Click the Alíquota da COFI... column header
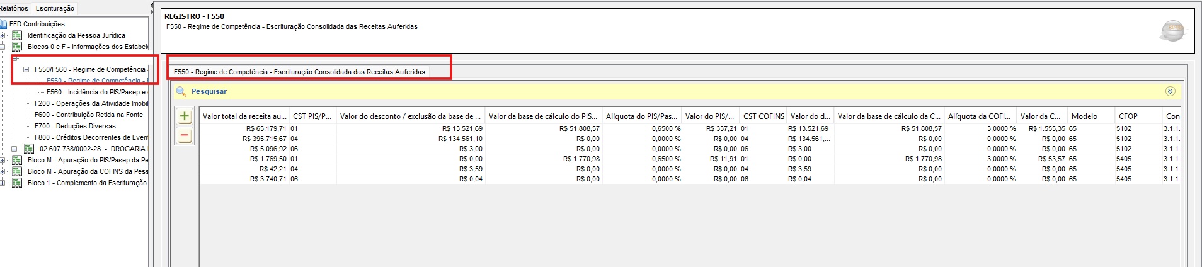Screen dimensions: 1202x267 (x=980, y=116)
